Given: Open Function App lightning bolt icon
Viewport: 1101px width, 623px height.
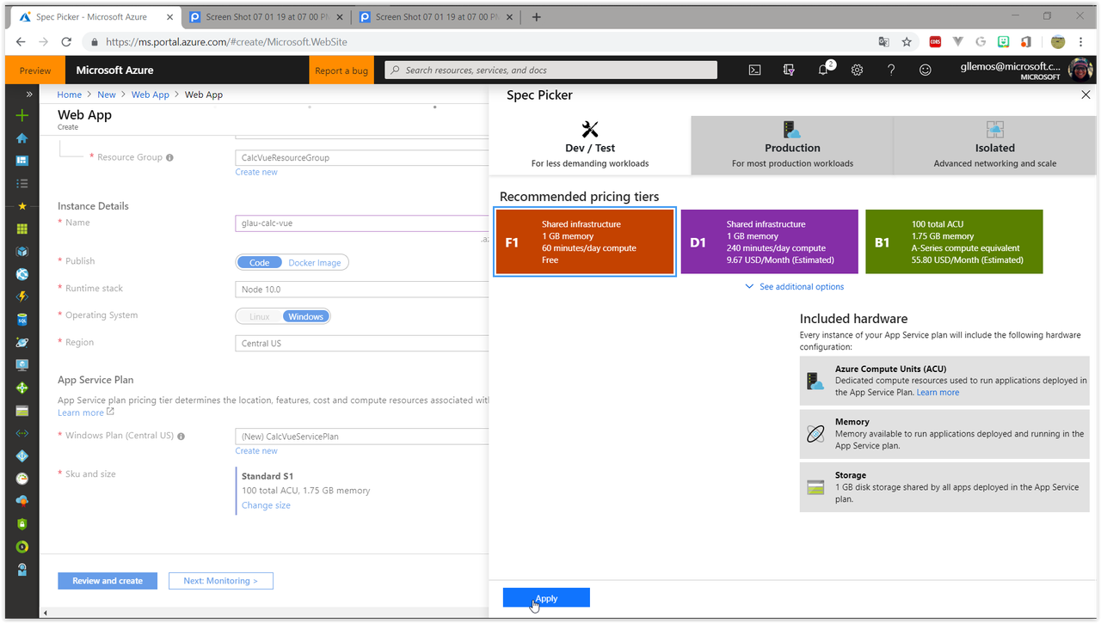Looking at the screenshot, I should click(x=22, y=296).
